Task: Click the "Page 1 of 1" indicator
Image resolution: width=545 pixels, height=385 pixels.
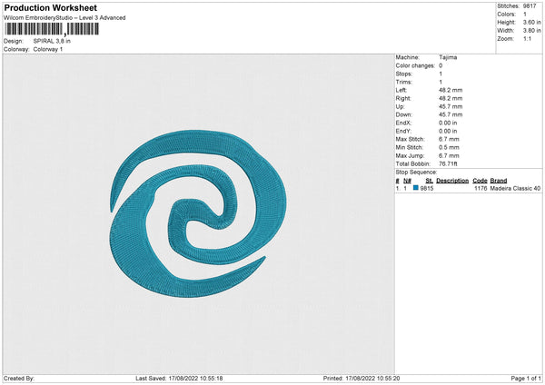Action: point(526,379)
